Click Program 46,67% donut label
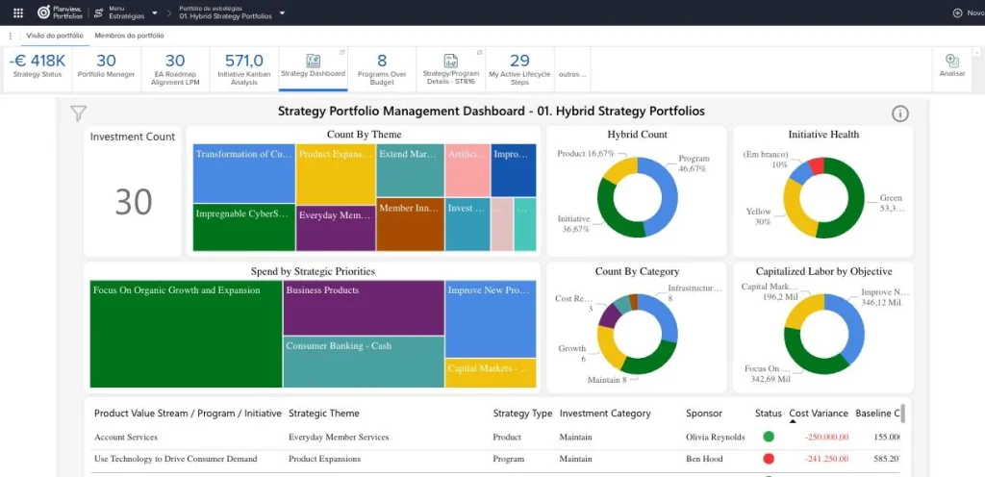Image resolution: width=985 pixels, height=477 pixels. (x=694, y=163)
